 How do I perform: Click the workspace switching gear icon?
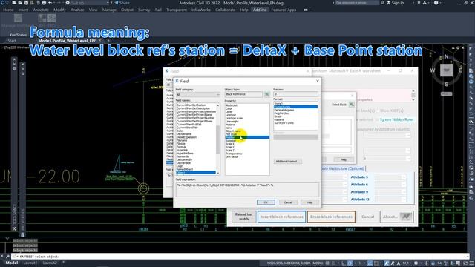[x=416, y=263]
